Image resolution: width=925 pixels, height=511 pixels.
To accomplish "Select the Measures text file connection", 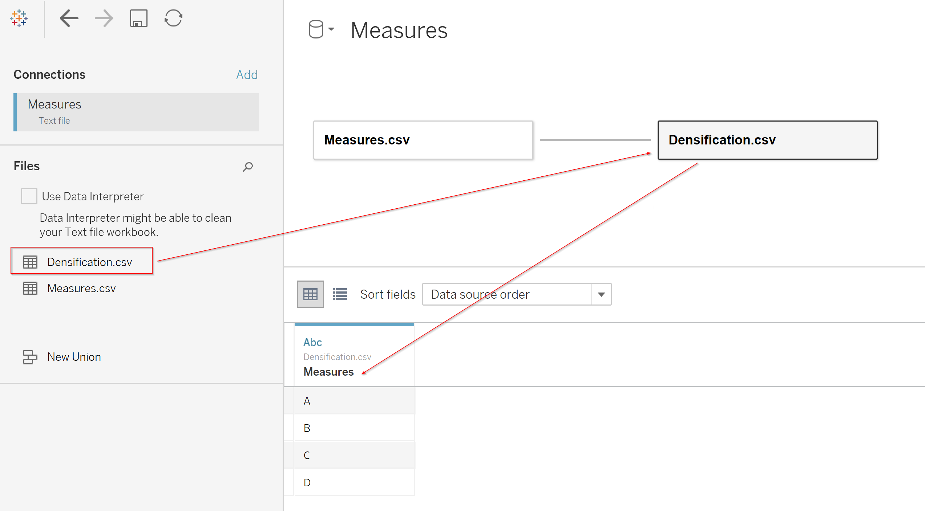I will [x=136, y=112].
